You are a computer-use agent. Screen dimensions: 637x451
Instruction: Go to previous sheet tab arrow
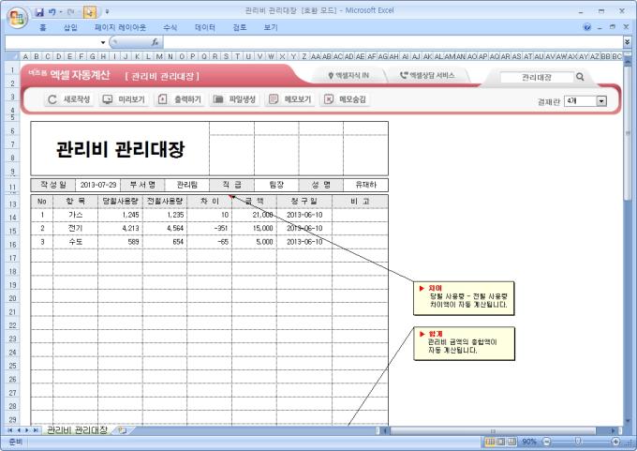click(19, 429)
